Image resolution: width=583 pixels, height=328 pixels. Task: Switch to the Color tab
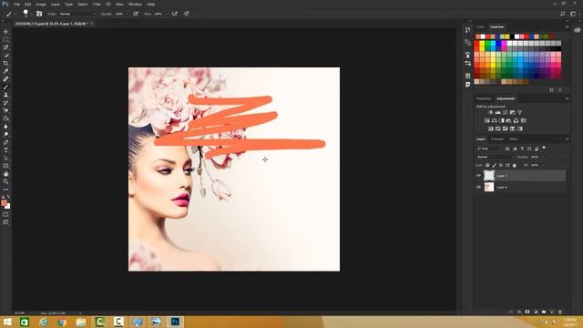pyautogui.click(x=481, y=27)
